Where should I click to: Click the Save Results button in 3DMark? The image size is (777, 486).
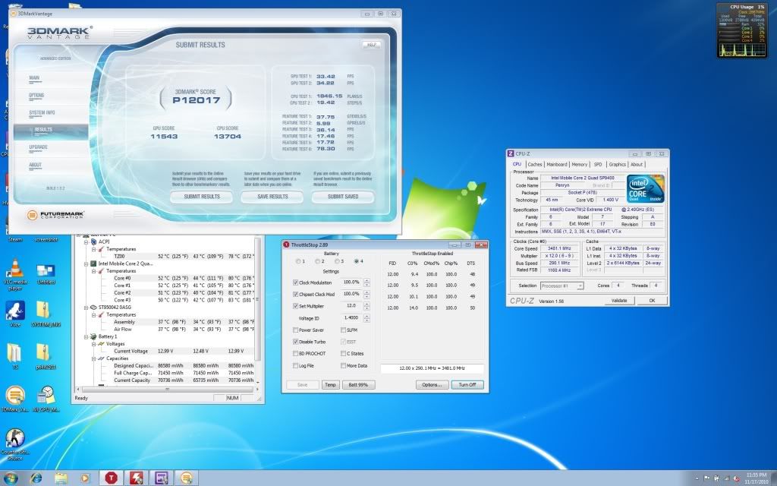(x=272, y=197)
